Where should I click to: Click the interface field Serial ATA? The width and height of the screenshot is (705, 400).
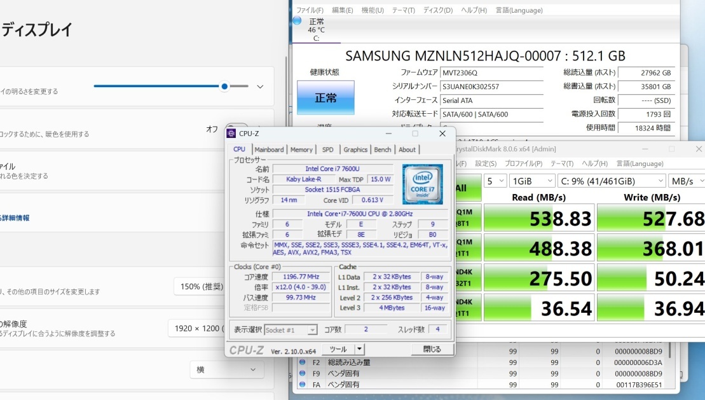[491, 100]
